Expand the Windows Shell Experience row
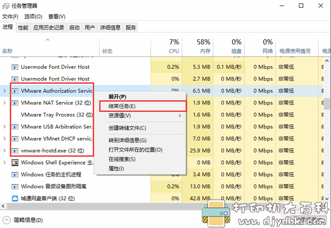Image resolution: width=331 pixels, height=228 pixels. pos(4,162)
